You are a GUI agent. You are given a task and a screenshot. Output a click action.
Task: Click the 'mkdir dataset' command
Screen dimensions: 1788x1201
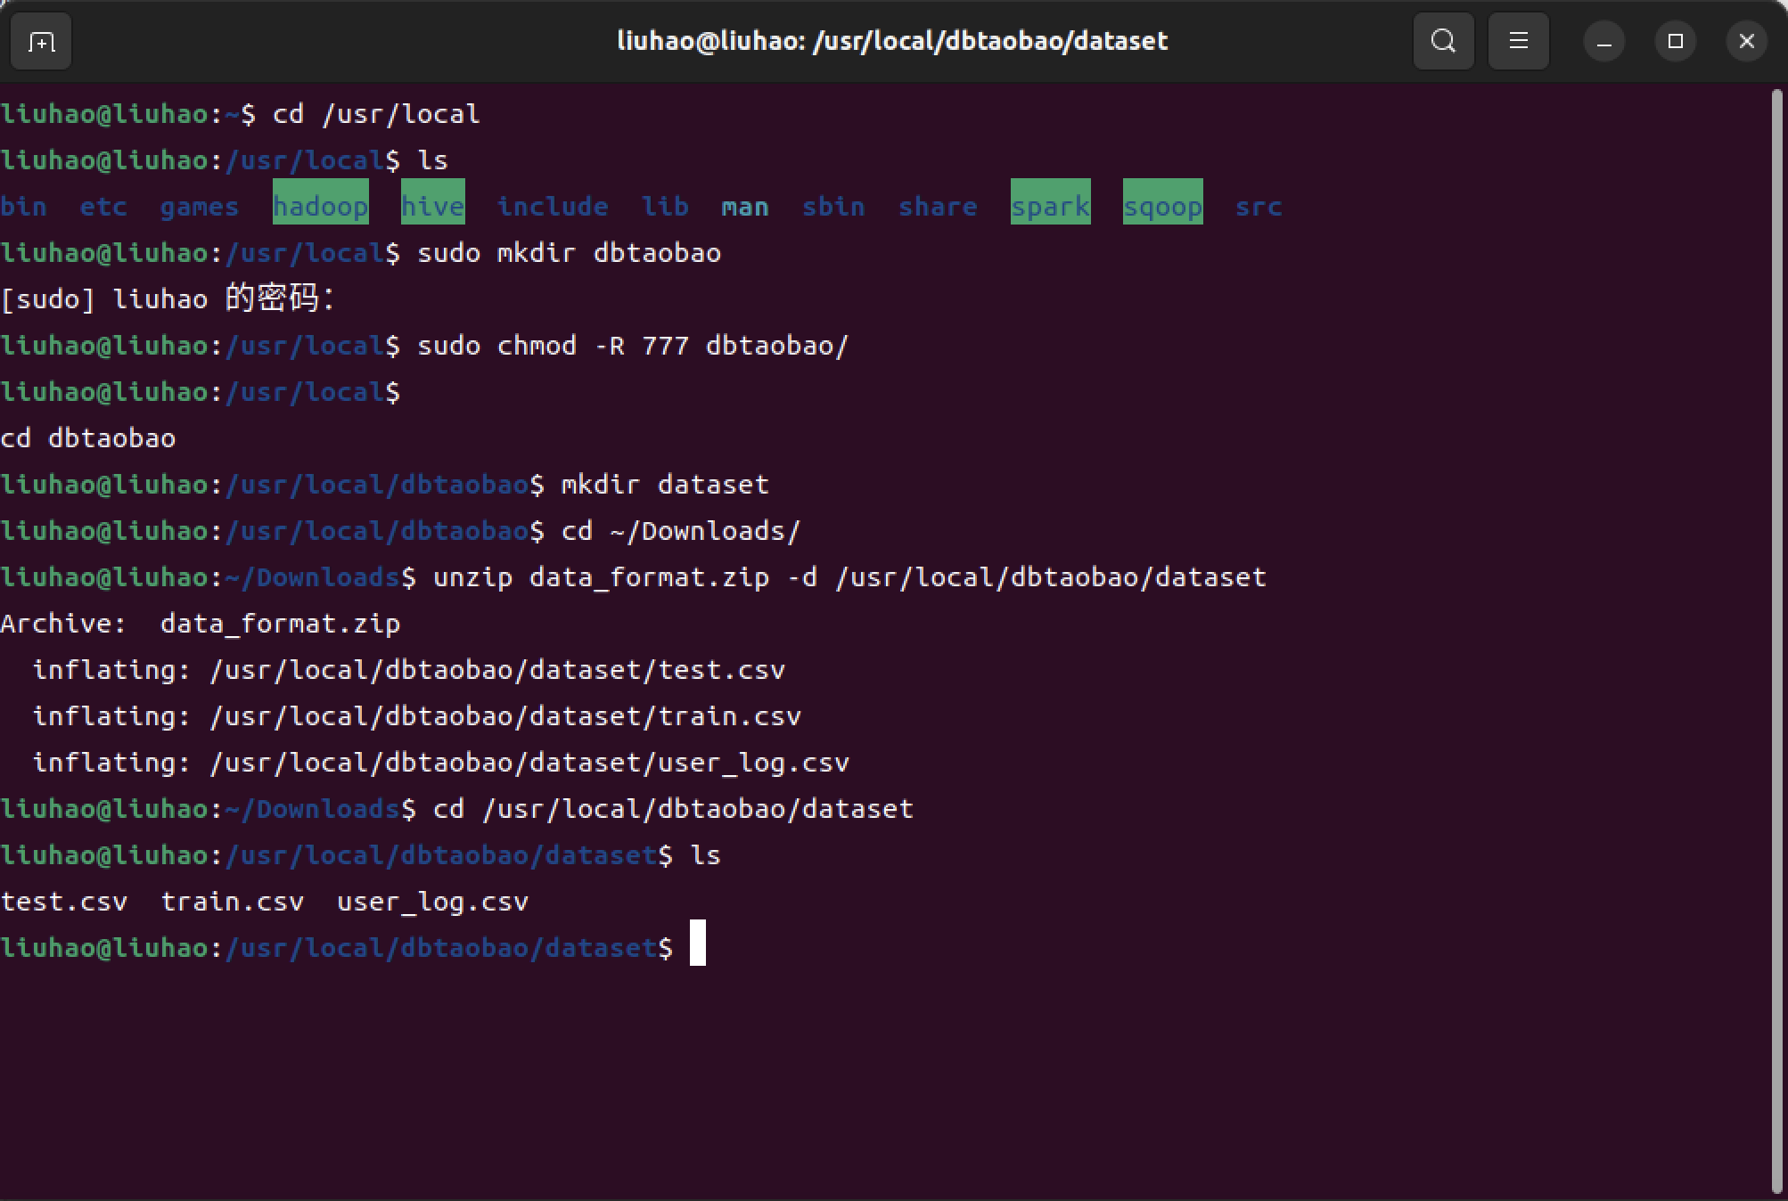coord(665,485)
